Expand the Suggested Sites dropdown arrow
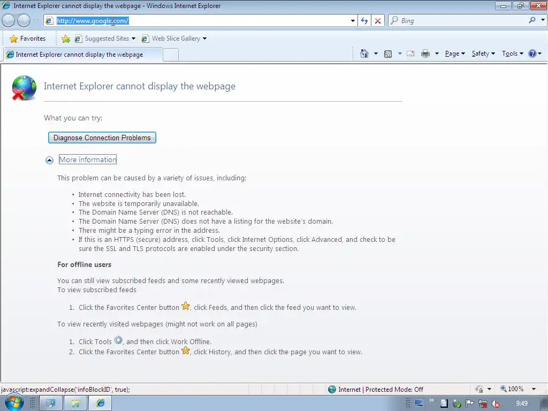 [x=133, y=39]
